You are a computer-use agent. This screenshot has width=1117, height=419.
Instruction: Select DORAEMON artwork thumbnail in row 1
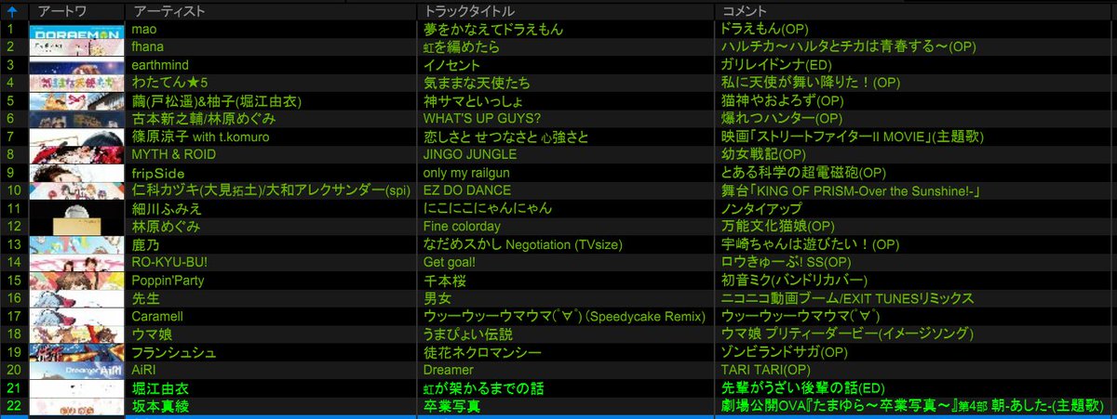(78, 31)
